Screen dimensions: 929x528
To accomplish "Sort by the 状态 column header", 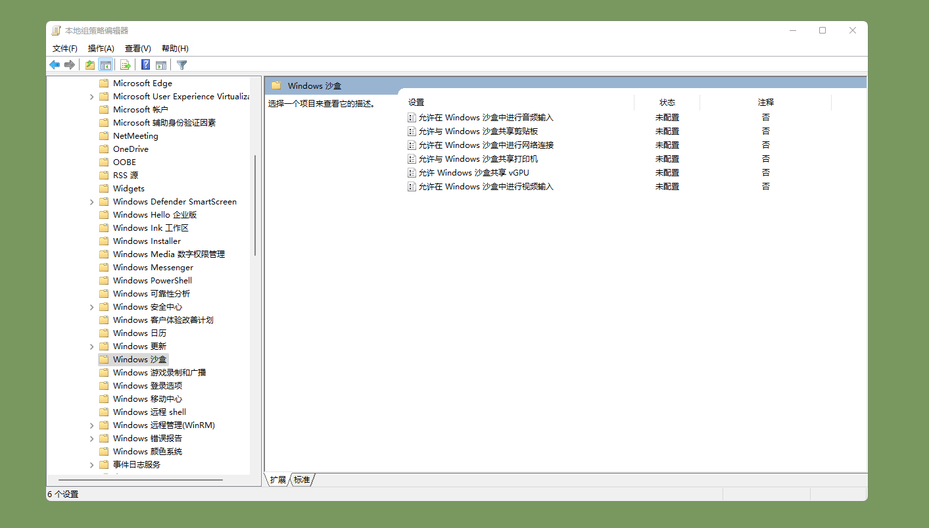I will click(x=667, y=103).
